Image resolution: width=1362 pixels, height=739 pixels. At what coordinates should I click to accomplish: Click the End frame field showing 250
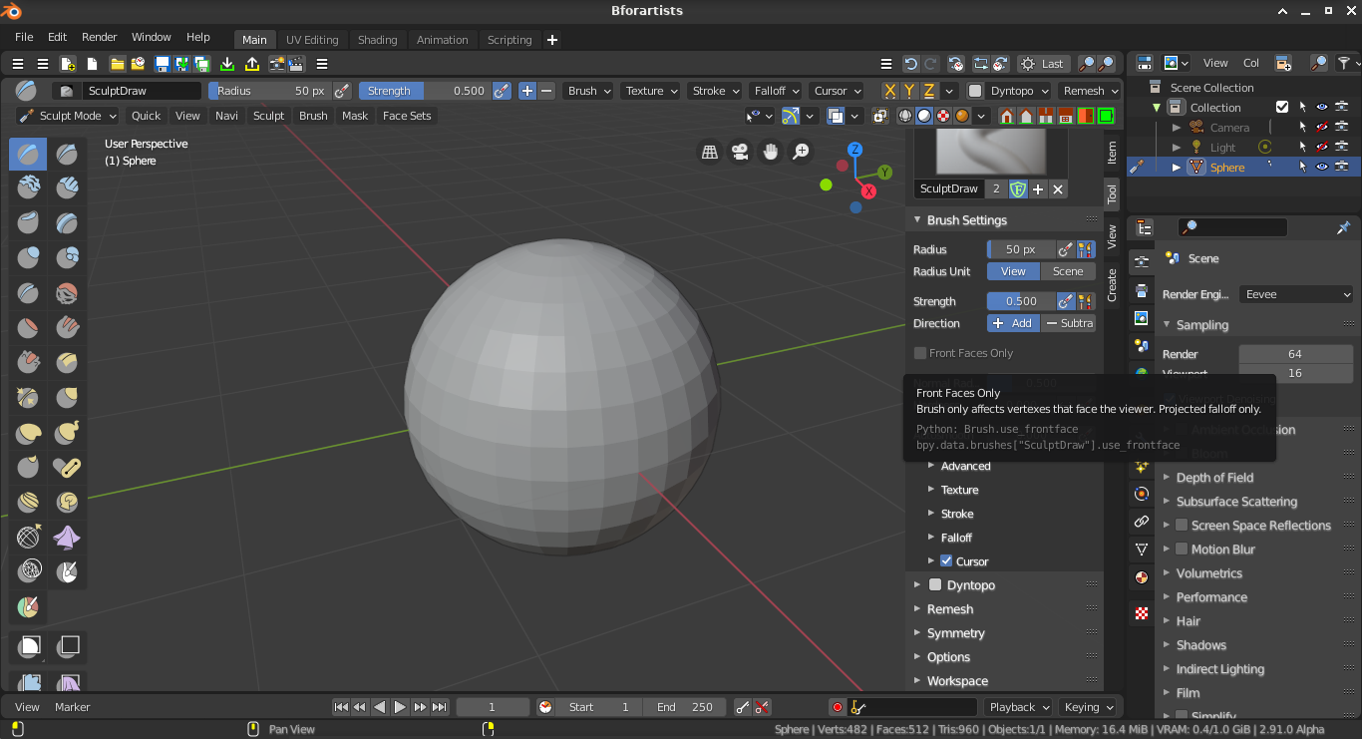click(684, 706)
